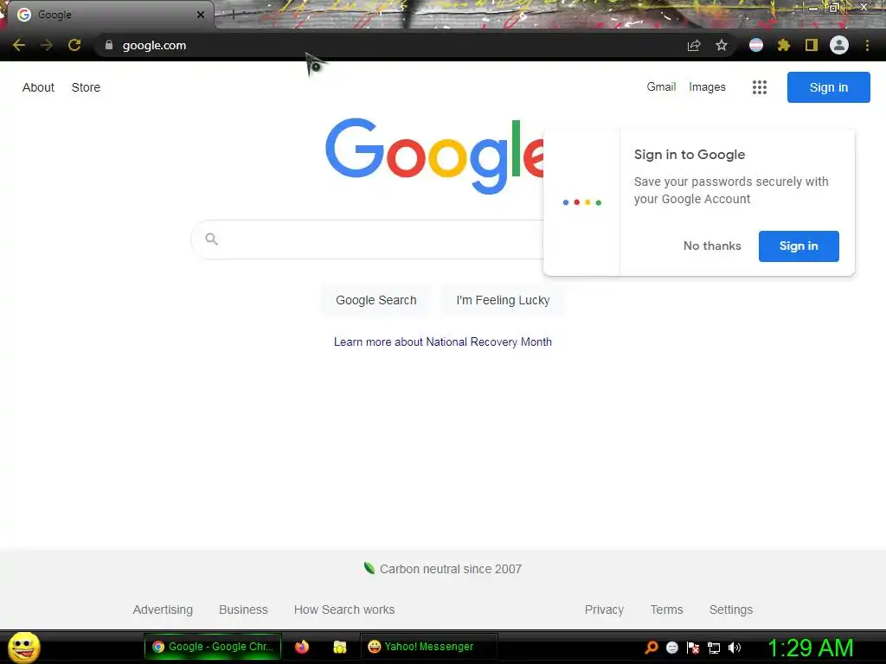Viewport: 886px width, 664px height.
Task: Click the 1:29 AM clock
Action: tap(810, 648)
